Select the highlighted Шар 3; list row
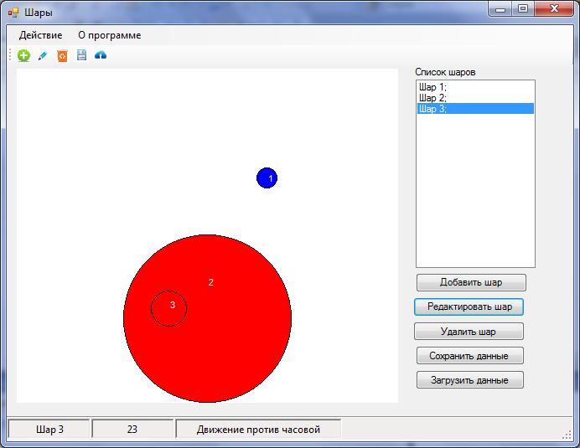 click(475, 109)
